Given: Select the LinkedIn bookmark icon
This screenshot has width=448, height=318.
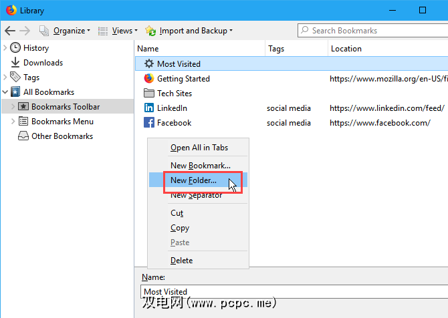Looking at the screenshot, I should (x=148, y=108).
